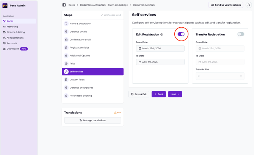The image size is (254, 155).
Task: Click calendar icon in Edit From Date
Action: [140, 49]
